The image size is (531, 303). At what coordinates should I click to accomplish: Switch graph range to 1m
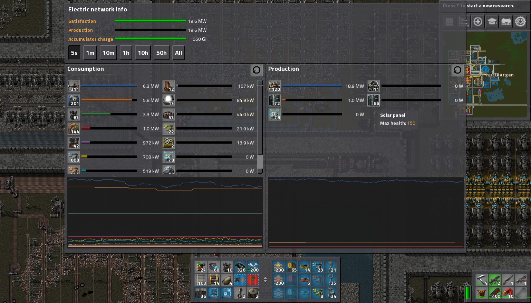tap(90, 53)
